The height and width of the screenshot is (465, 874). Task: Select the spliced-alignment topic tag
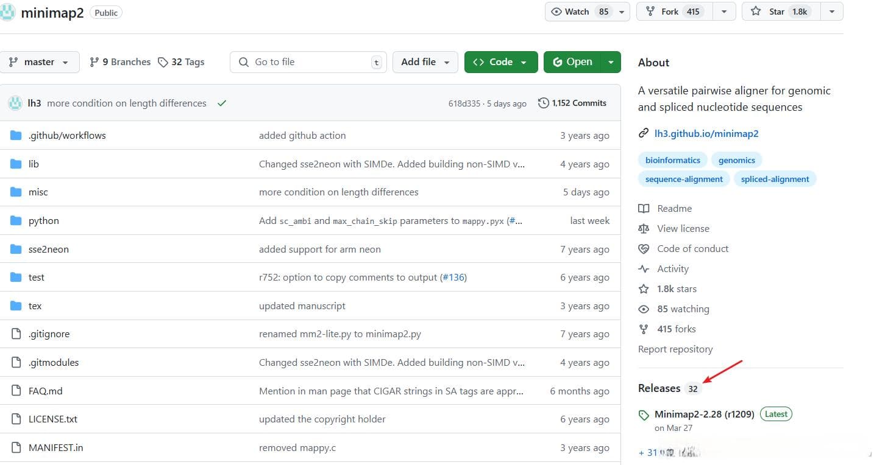pos(775,179)
